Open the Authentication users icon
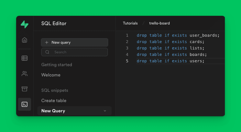The image size is (241, 132). [25, 74]
